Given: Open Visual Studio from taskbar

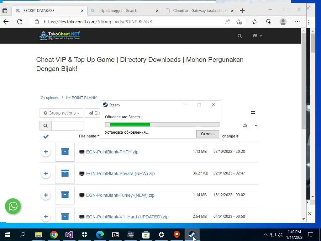Looking at the screenshot, I should point(69,235).
